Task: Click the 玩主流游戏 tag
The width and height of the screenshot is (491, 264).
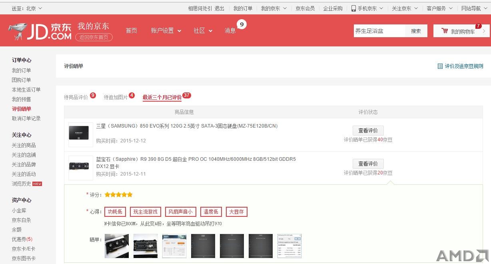Action: [146, 212]
